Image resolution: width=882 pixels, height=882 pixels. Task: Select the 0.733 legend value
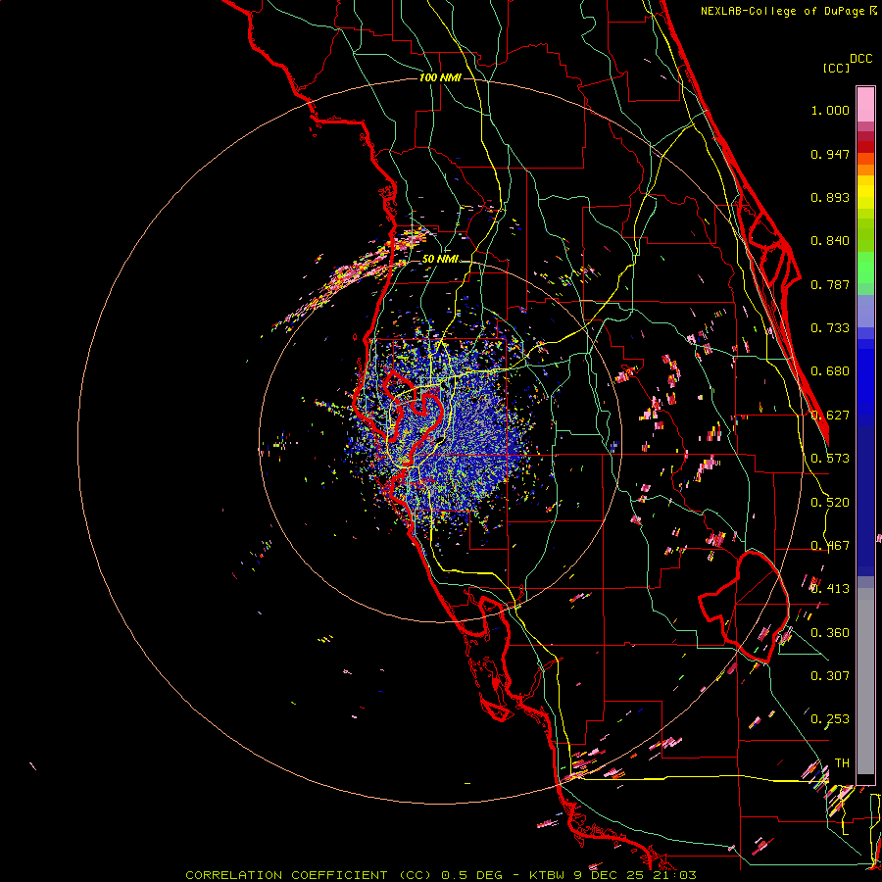830,328
